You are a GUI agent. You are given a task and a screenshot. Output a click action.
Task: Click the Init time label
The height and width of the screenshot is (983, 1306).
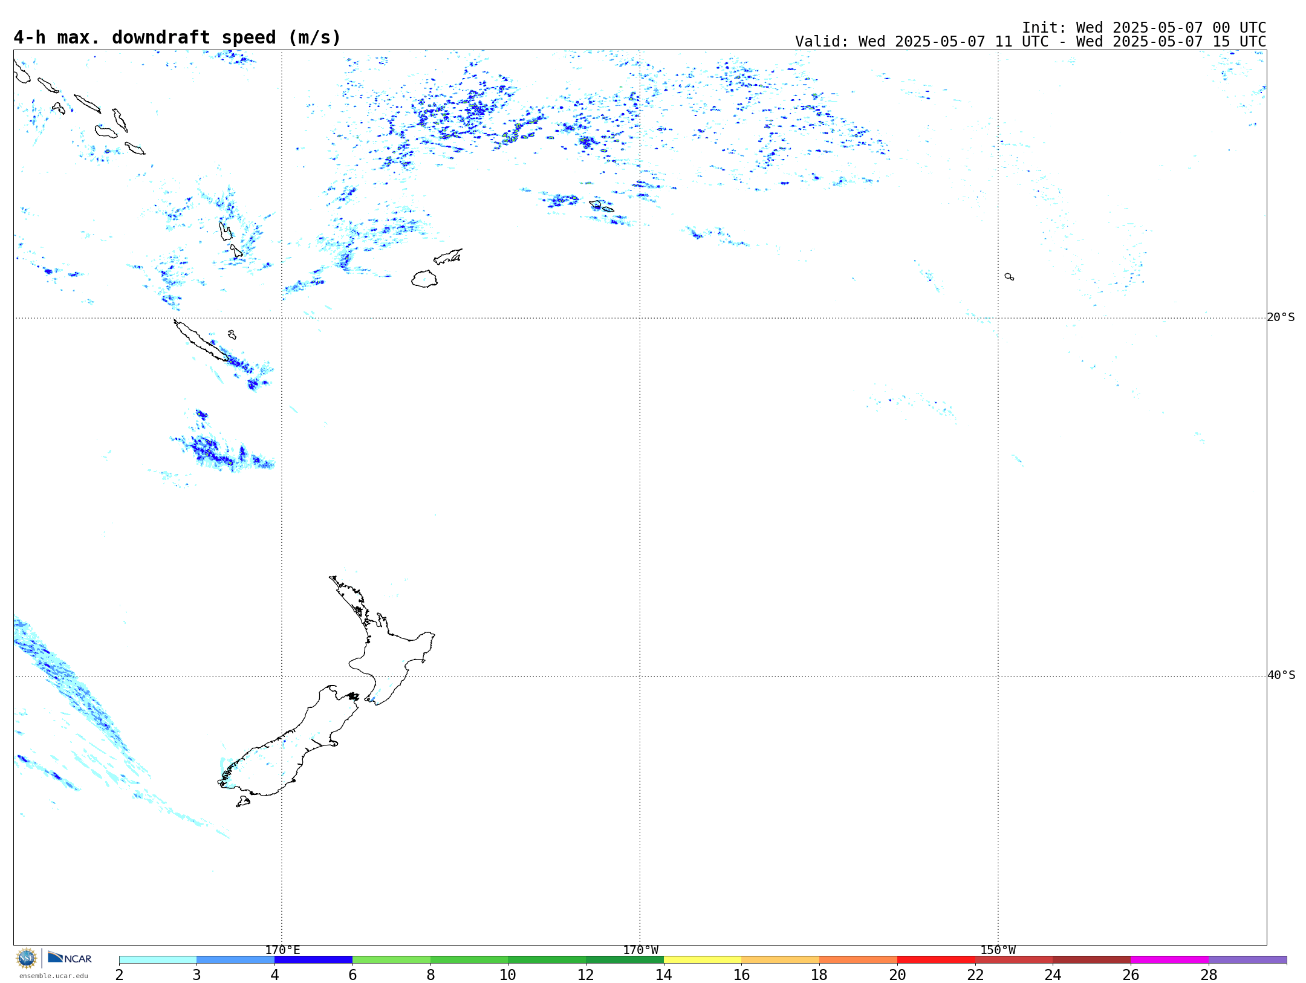click(x=1144, y=28)
